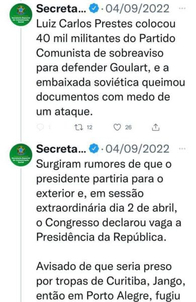Image resolution: width=196 pixels, height=302 pixels.
Task: Open the first tweet's Secretaria profile avatar
Action: coord(21,15)
